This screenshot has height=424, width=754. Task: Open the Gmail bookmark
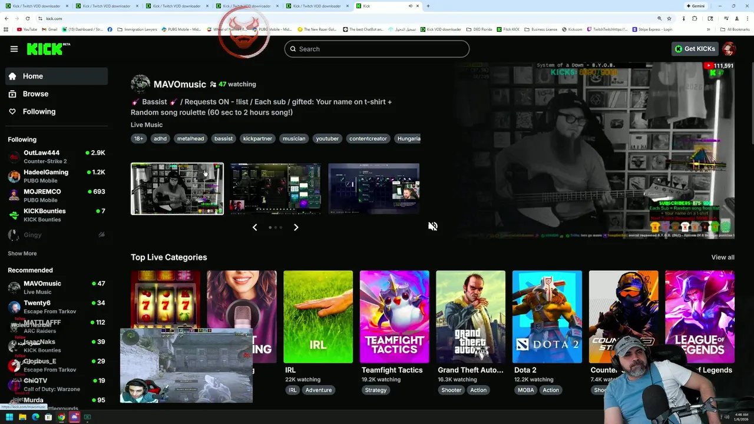point(49,29)
